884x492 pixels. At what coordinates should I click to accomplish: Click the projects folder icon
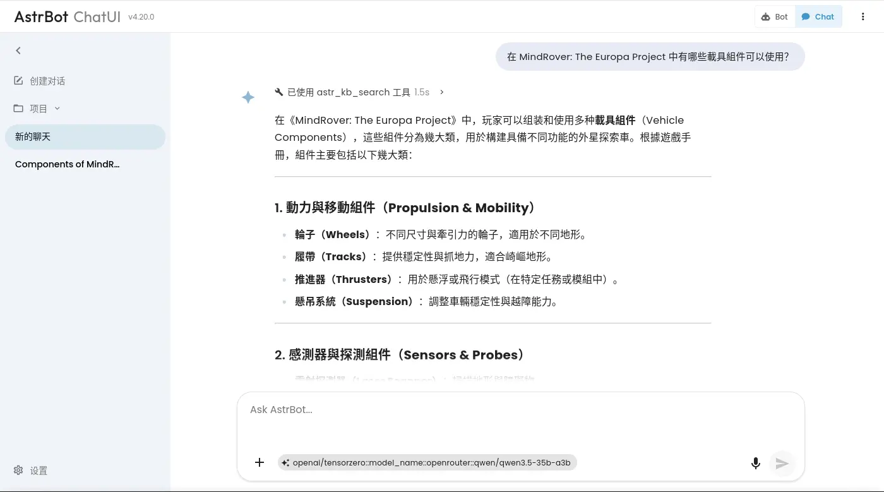click(18, 109)
